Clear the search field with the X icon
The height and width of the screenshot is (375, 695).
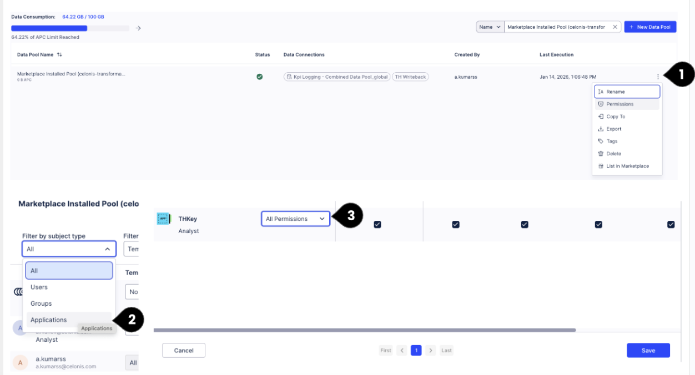pyautogui.click(x=615, y=27)
